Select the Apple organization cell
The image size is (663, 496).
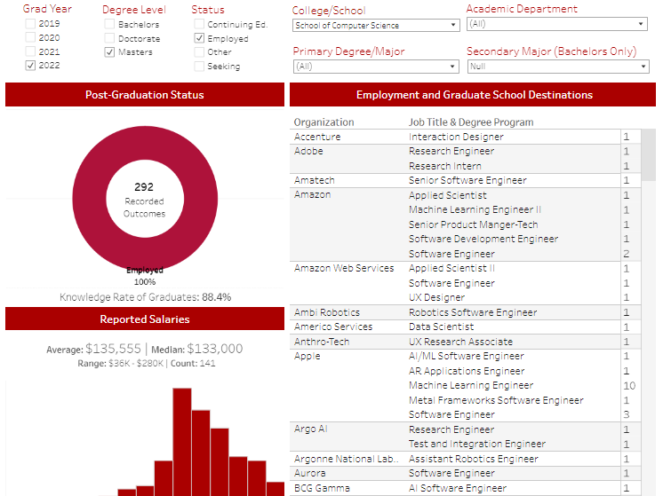[307, 357]
